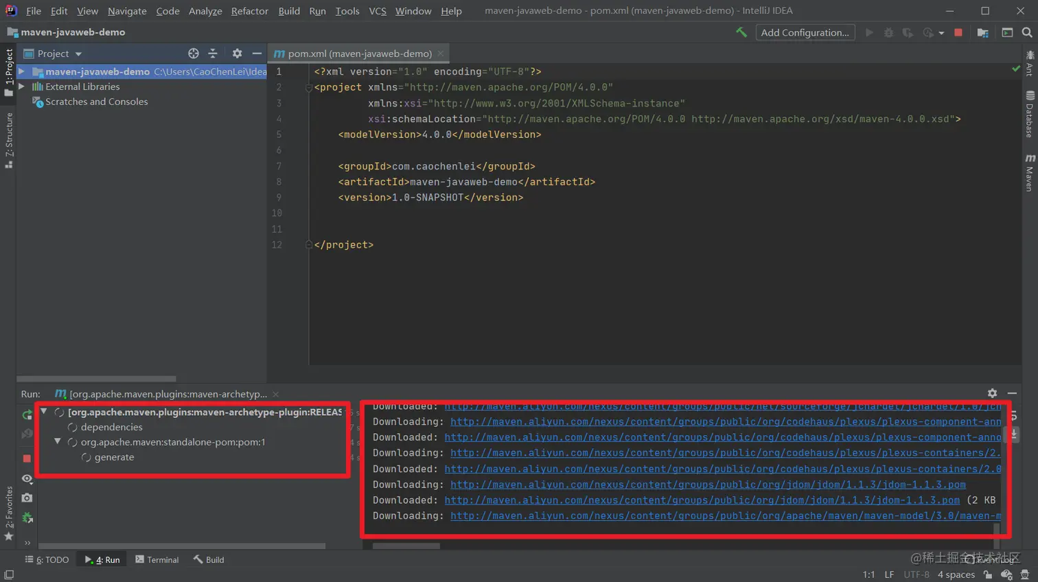This screenshot has width=1038, height=582.
Task: Expand External Libraries node
Action: (22, 86)
